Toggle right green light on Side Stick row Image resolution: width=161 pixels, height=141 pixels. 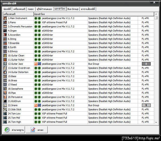(39, 110)
